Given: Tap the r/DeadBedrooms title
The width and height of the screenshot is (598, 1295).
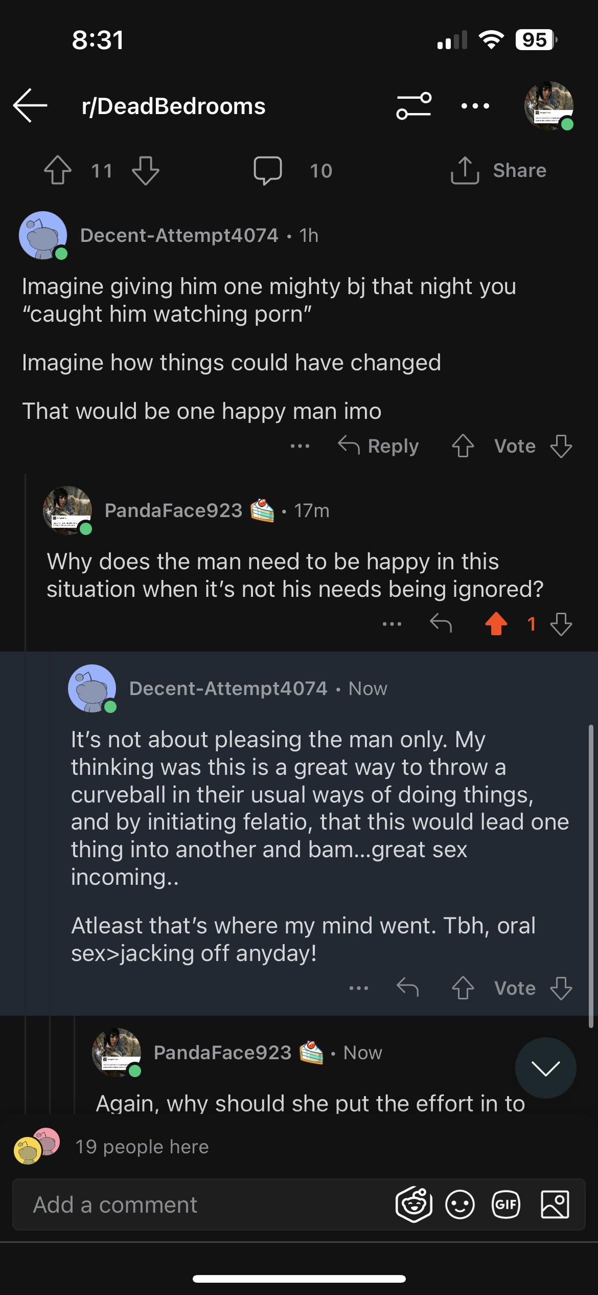Looking at the screenshot, I should (173, 106).
